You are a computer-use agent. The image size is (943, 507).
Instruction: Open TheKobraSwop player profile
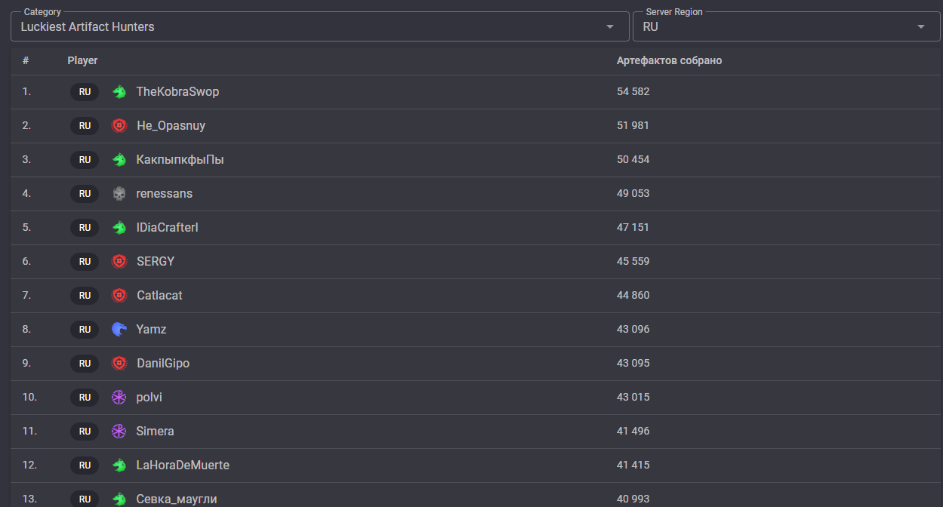tap(177, 92)
